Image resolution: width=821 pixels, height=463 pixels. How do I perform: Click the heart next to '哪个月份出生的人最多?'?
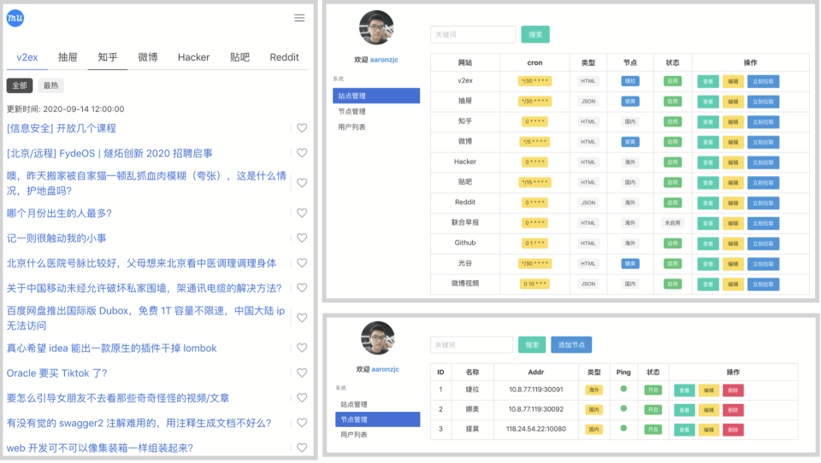click(302, 213)
